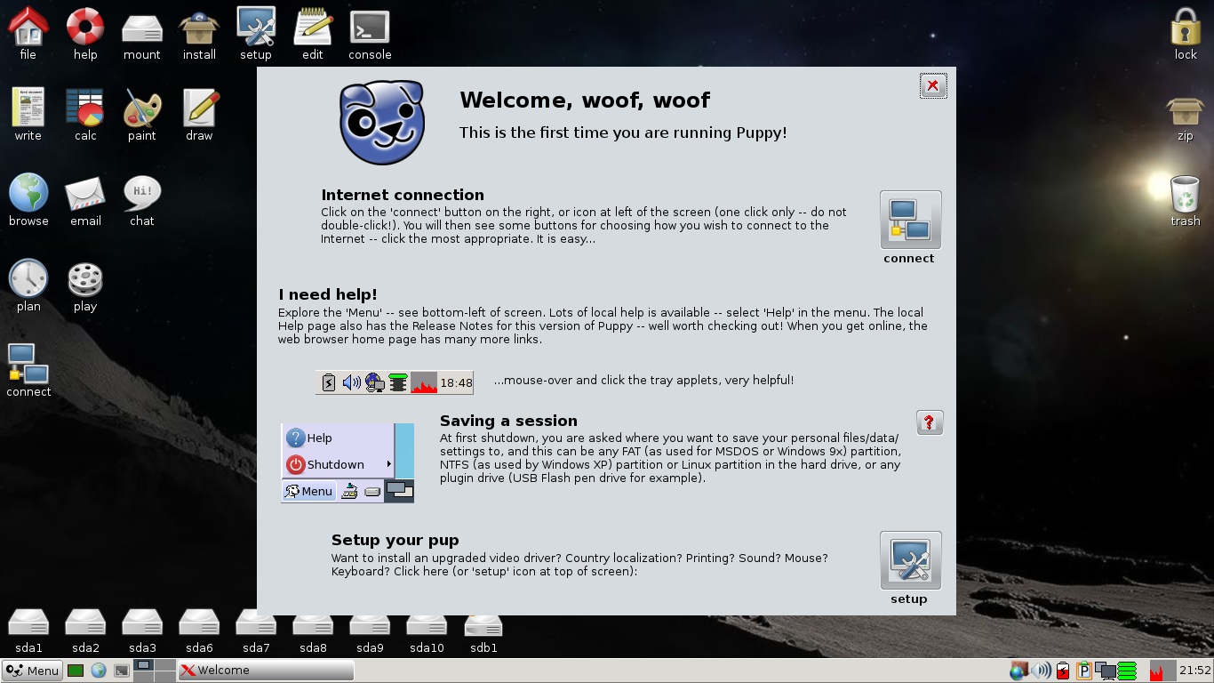1214x683 pixels.
Task: Open the clipboard manager tray icon
Action: 1084,671
